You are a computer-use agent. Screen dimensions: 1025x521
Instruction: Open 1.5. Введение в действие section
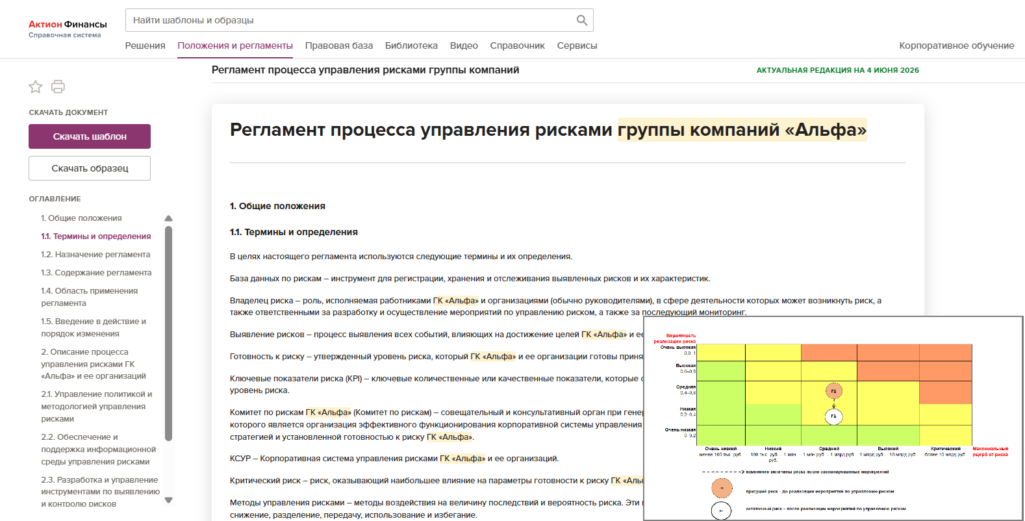pyautogui.click(x=94, y=327)
